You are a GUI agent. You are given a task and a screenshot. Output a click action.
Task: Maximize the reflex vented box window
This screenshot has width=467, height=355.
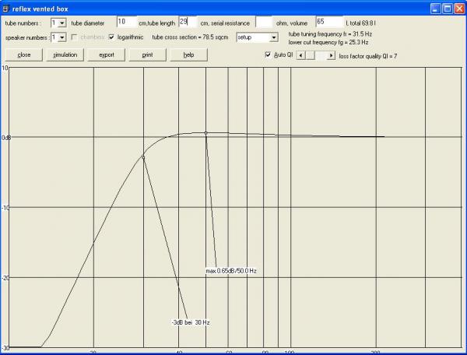click(446, 7)
